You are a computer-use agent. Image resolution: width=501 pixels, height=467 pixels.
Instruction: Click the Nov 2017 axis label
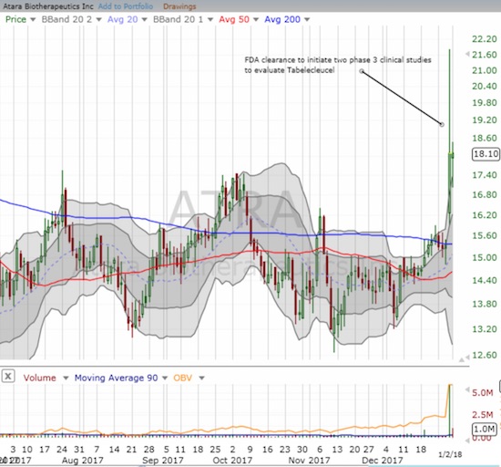tap(309, 461)
